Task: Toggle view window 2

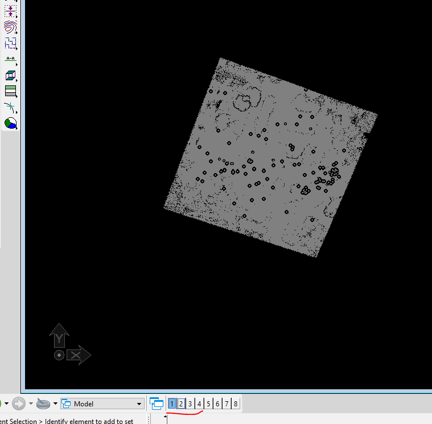Action: pos(181,404)
